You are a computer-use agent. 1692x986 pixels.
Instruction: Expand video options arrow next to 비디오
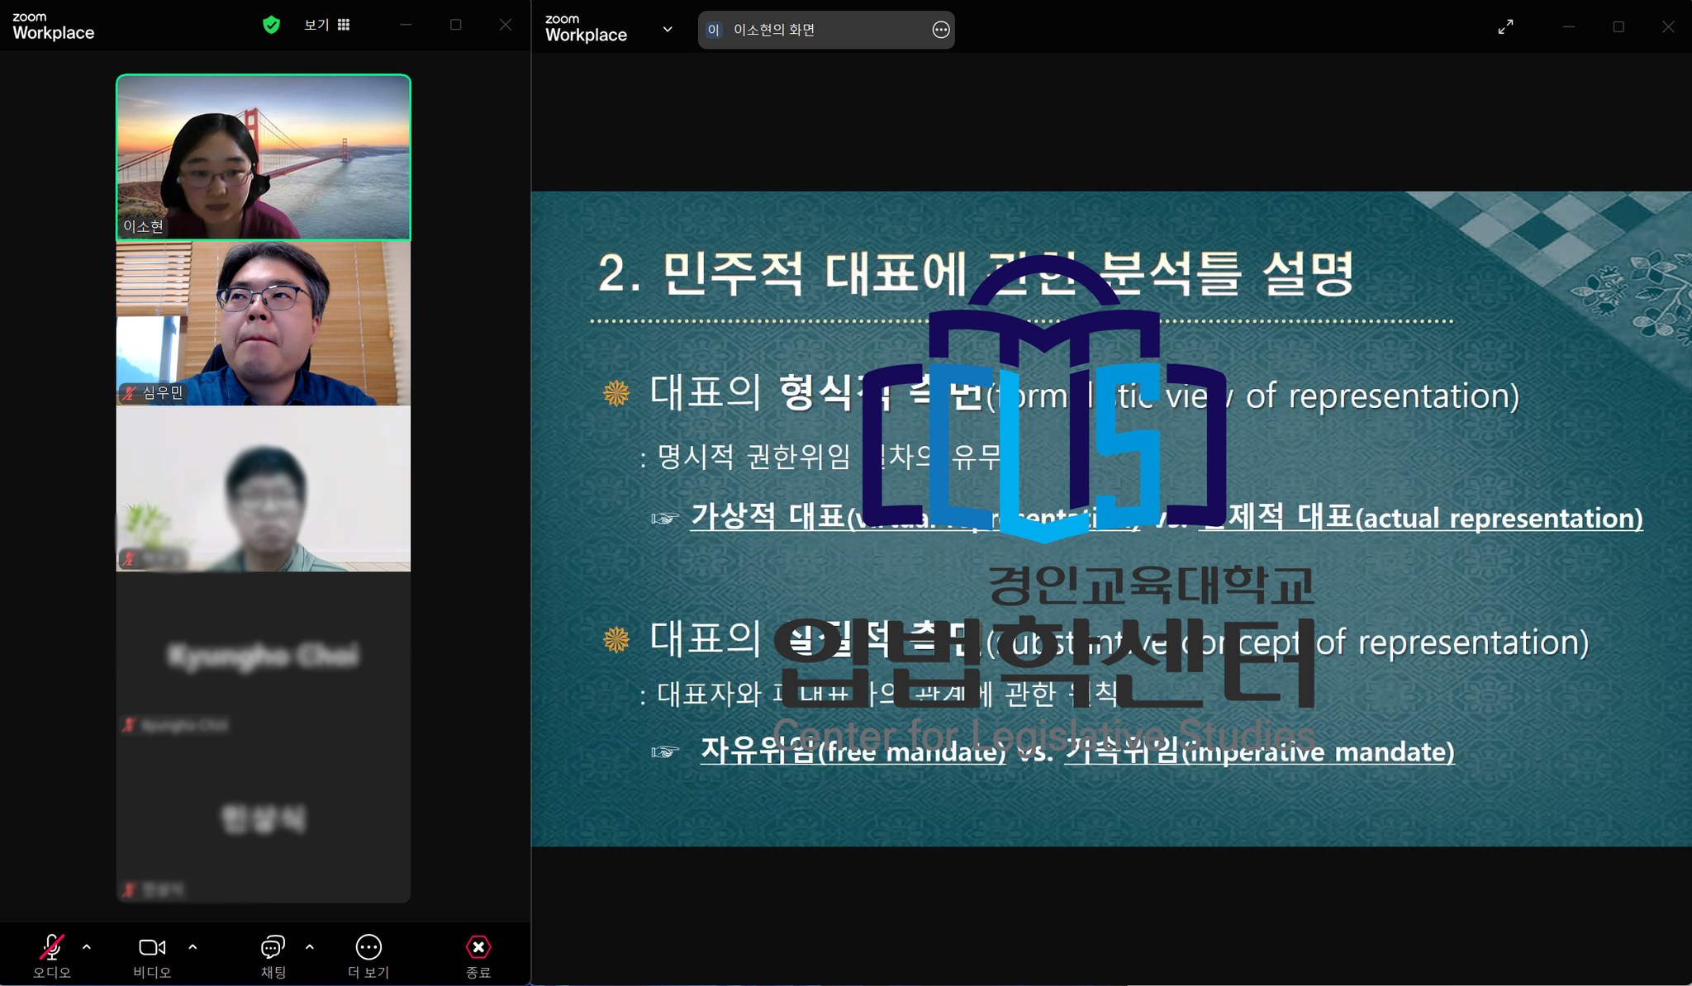192,947
